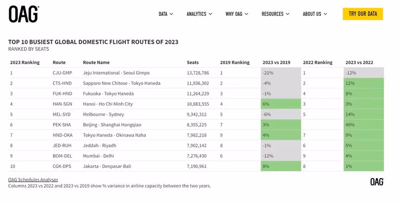Click the 2019 Ranking column header
401x202 pixels.
pos(235,62)
